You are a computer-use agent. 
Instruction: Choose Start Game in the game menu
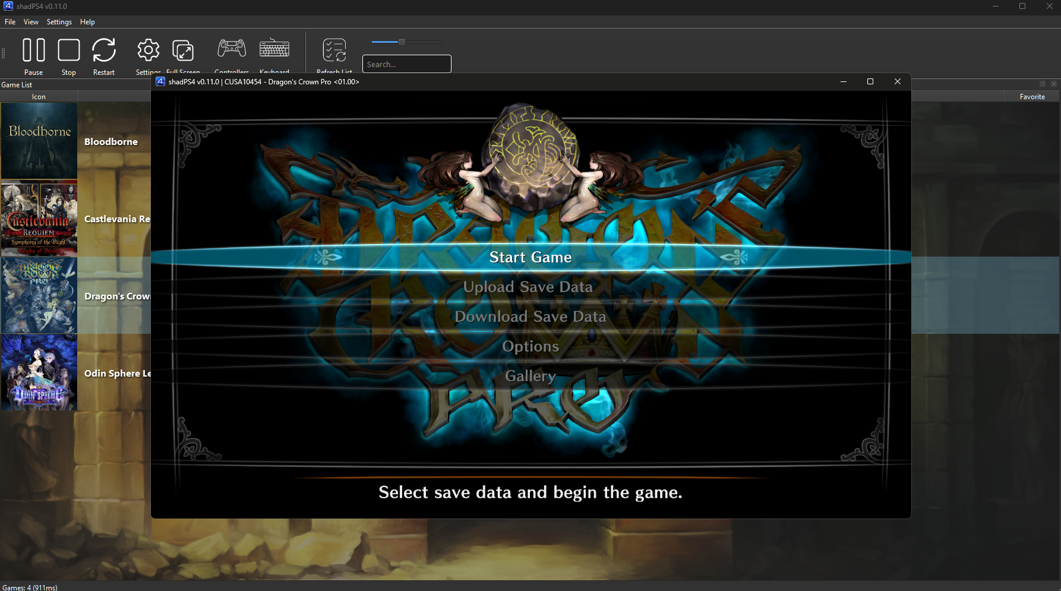(530, 257)
